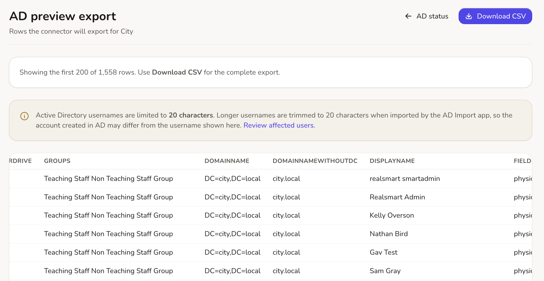Click the group cell in Kelly Overson's row
The width and height of the screenshot is (544, 281).
point(108,215)
